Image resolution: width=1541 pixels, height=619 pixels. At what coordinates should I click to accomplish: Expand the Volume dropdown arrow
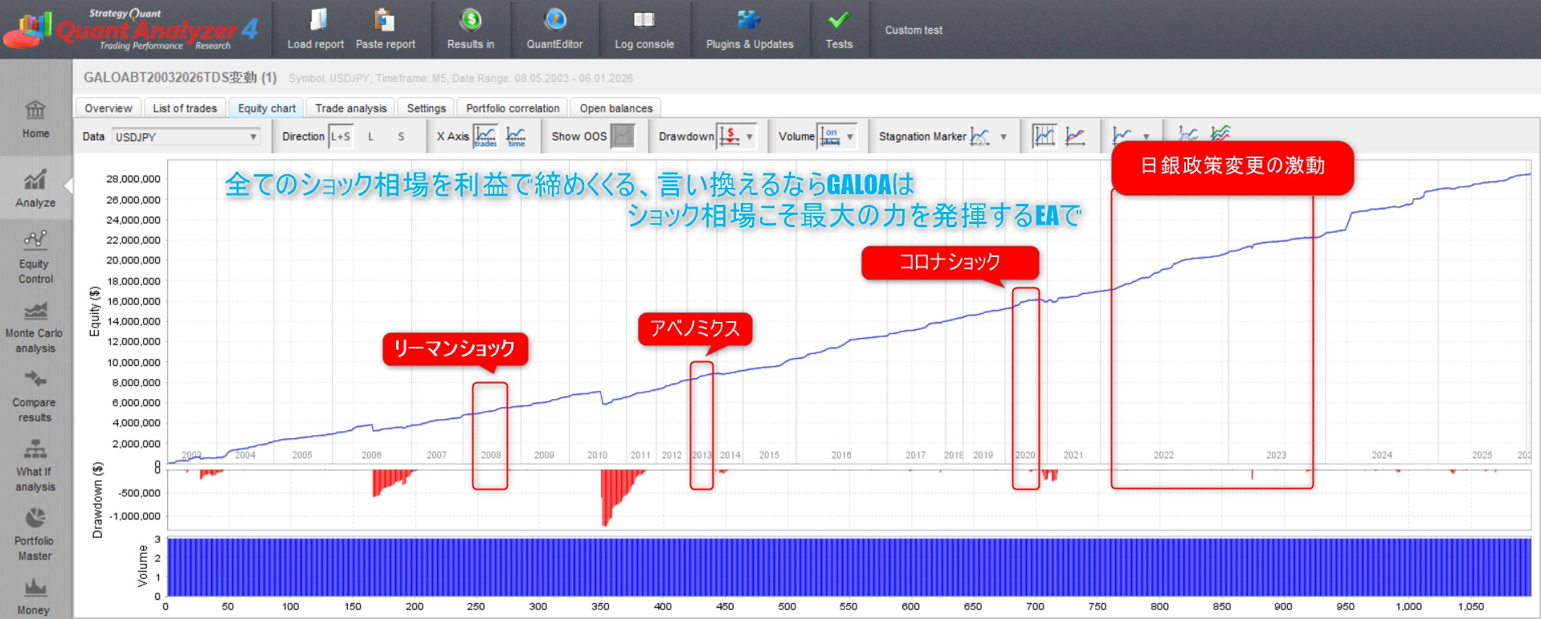pyautogui.click(x=850, y=137)
